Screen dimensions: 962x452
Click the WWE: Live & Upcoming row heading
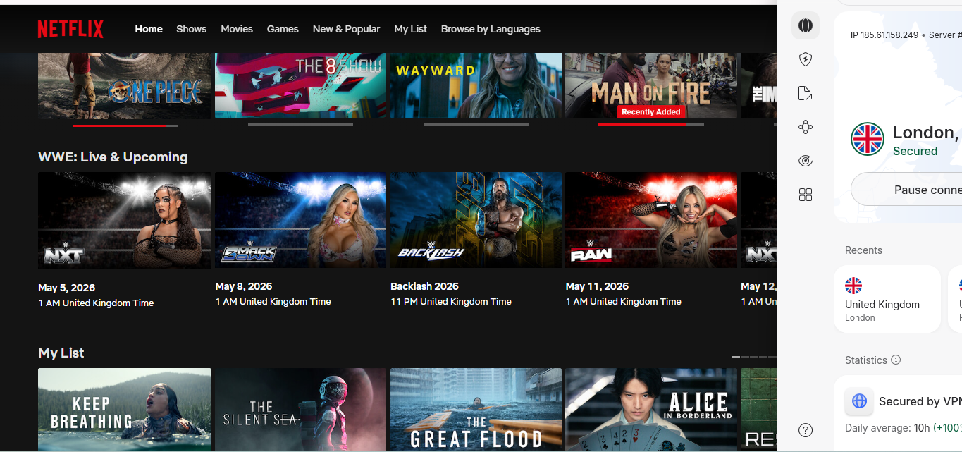pyautogui.click(x=113, y=157)
